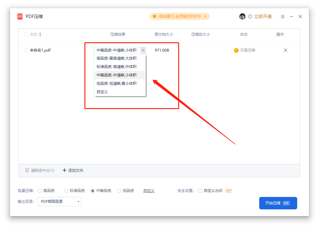Click the grey VIP badge icon beside 立即开通
The height and width of the screenshot is (228, 319).
coord(250,16)
